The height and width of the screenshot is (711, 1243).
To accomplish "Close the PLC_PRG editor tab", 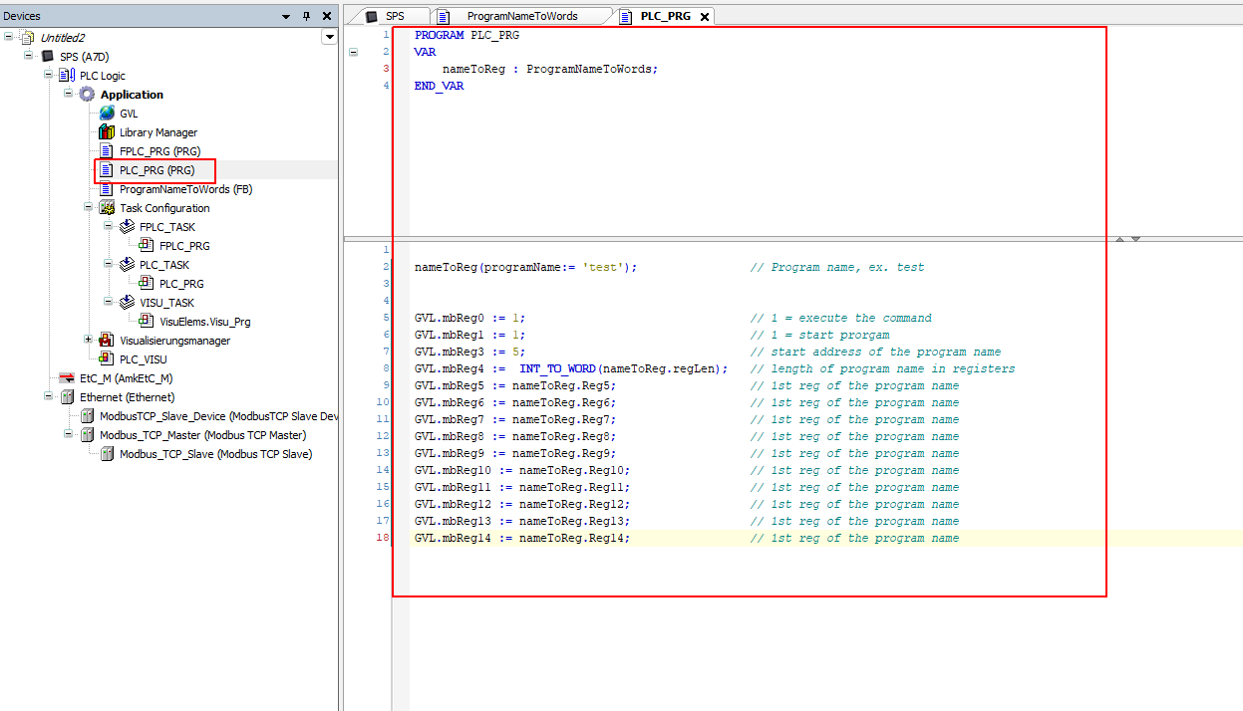I will 705,17.
